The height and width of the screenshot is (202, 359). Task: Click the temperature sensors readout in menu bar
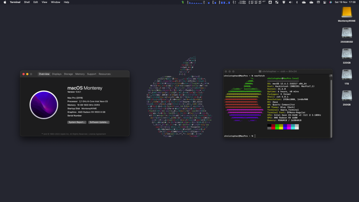pos(257,2)
